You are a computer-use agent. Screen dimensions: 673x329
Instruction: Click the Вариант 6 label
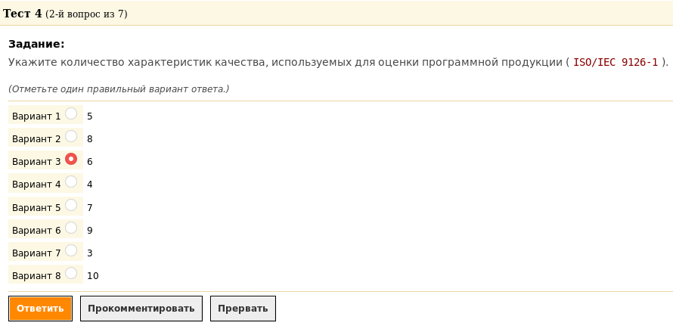pos(36,231)
